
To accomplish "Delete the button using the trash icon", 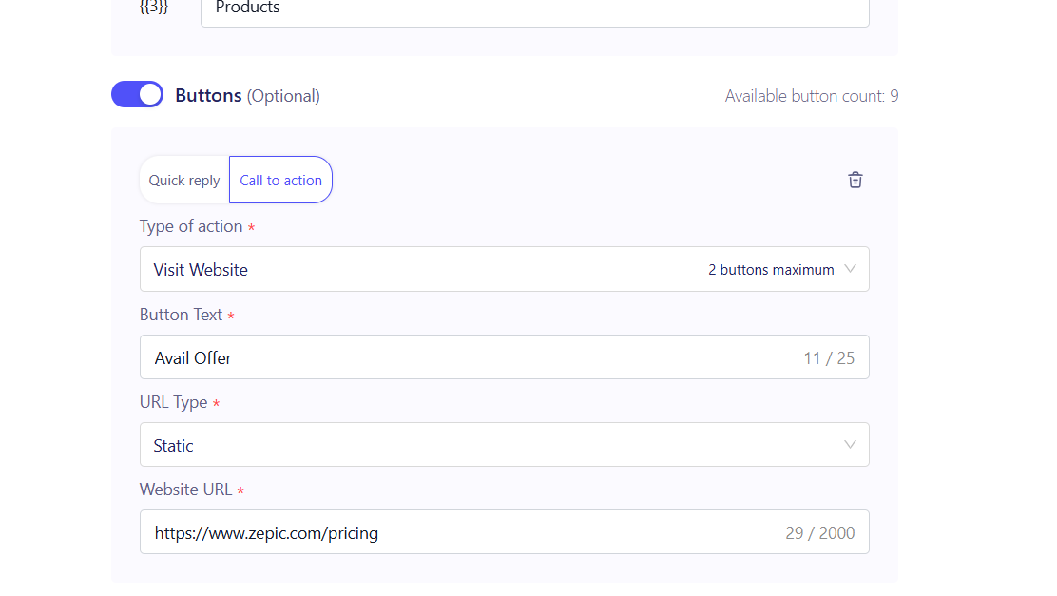I will pos(855,180).
